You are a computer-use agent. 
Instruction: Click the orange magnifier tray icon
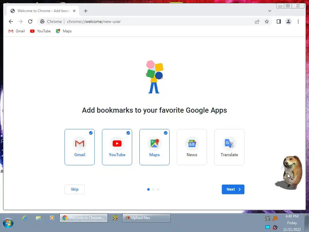tap(275, 218)
